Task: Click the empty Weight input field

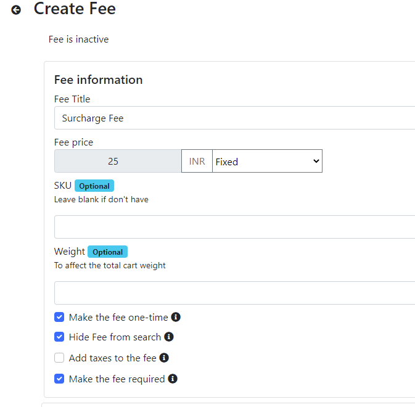Action: (x=234, y=293)
